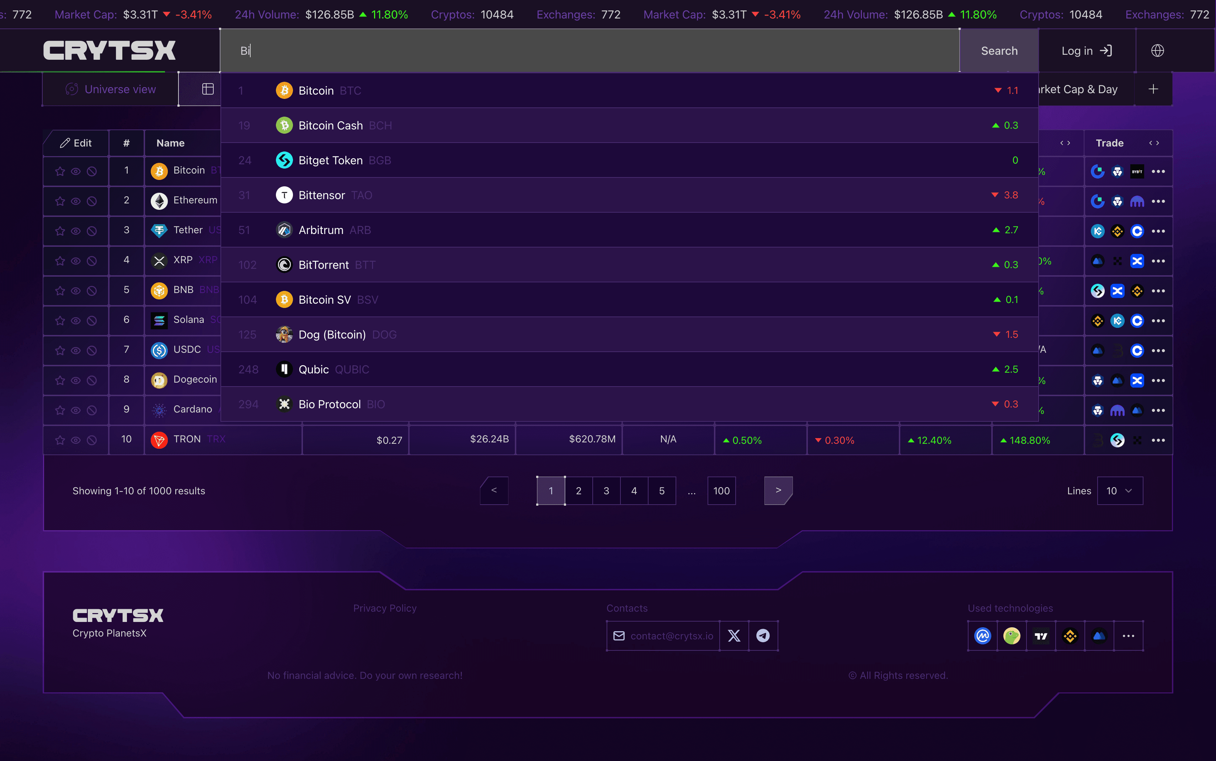Image resolution: width=1216 pixels, height=761 pixels.
Task: Toggle visibility eye for Ethereum row
Action: pyautogui.click(x=75, y=201)
